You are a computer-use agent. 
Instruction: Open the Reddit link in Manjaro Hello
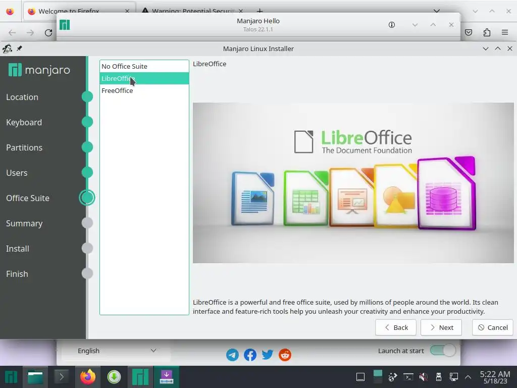(x=285, y=355)
